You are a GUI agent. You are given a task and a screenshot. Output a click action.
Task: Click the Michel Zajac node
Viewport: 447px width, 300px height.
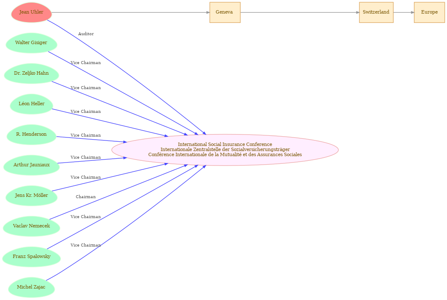coord(31,287)
